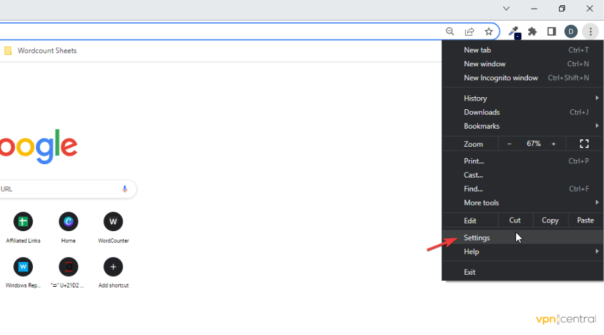Click the zoom magnifier icon in address bar
This screenshot has height=335, width=604.
(x=450, y=31)
